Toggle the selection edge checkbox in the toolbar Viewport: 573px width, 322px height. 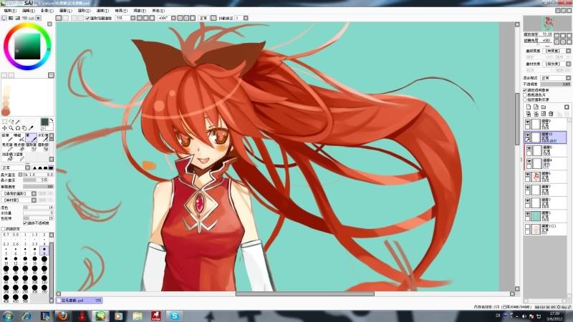coord(88,19)
